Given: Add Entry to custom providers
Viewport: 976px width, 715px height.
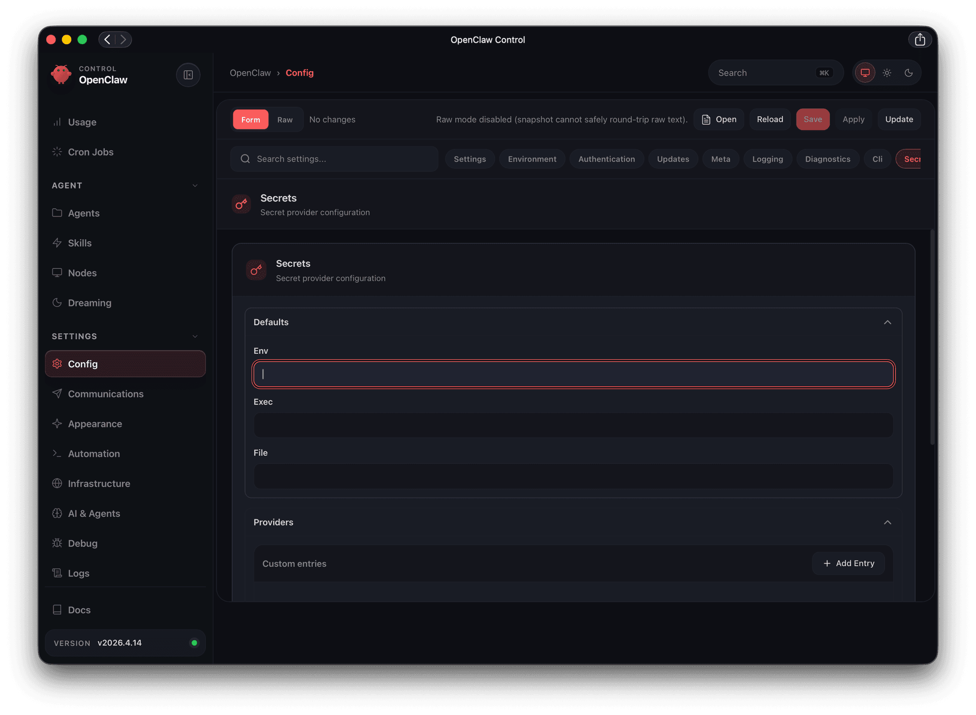Looking at the screenshot, I should tap(848, 563).
